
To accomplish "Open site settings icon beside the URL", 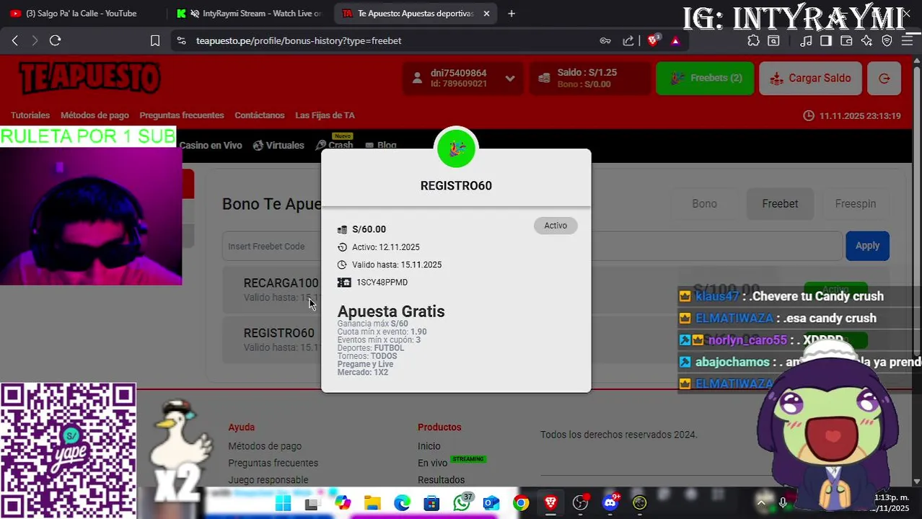I will tap(180, 41).
